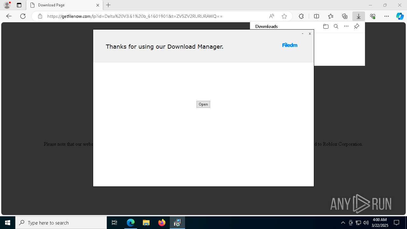Open Read aloud feature

click(x=272, y=16)
